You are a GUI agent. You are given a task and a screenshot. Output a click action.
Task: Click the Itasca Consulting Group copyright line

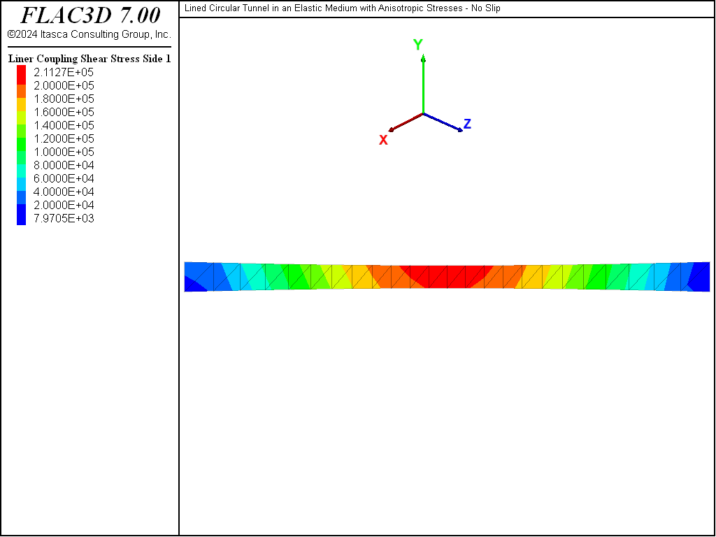coord(89,34)
